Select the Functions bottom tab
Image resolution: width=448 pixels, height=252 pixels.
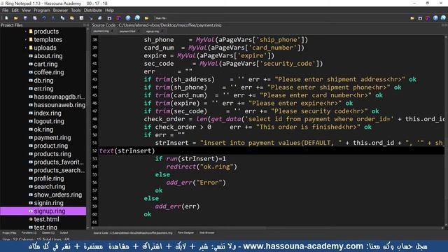[29, 233]
